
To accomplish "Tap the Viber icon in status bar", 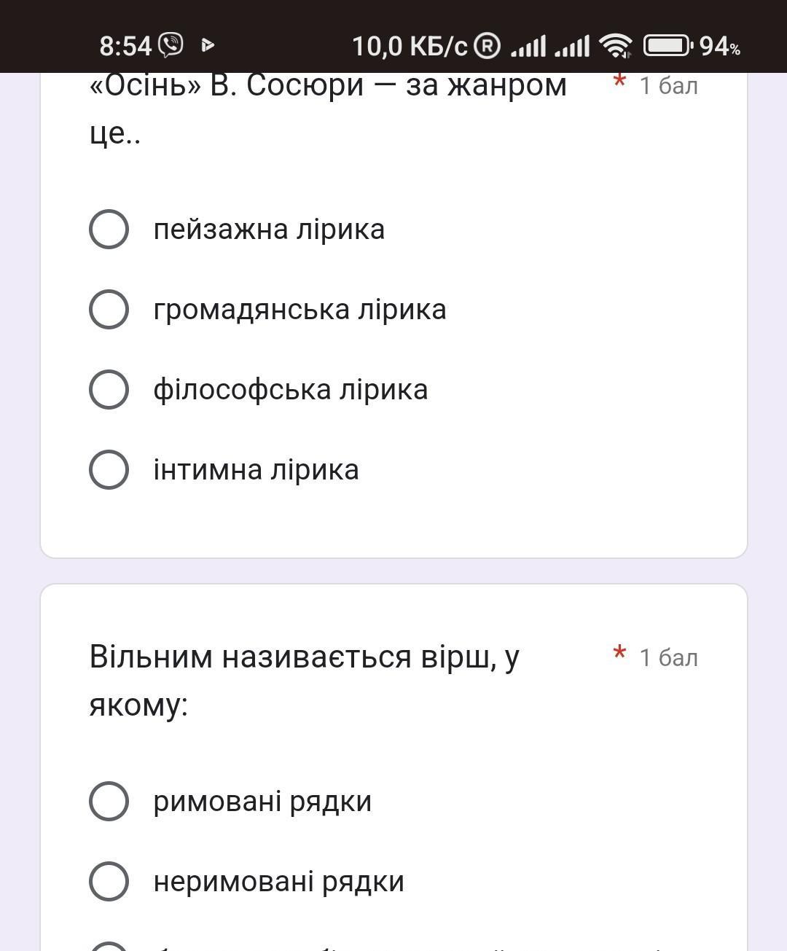I will (x=171, y=46).
